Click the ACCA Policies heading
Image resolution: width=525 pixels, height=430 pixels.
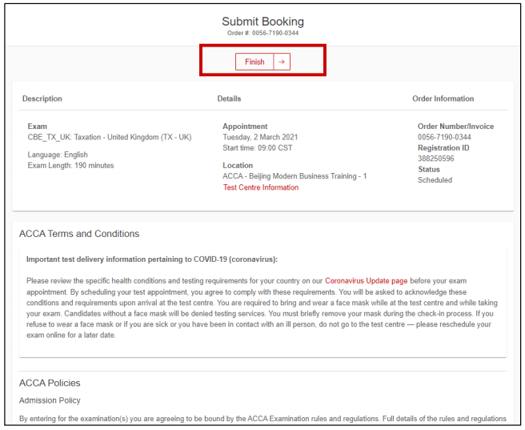[50, 383]
